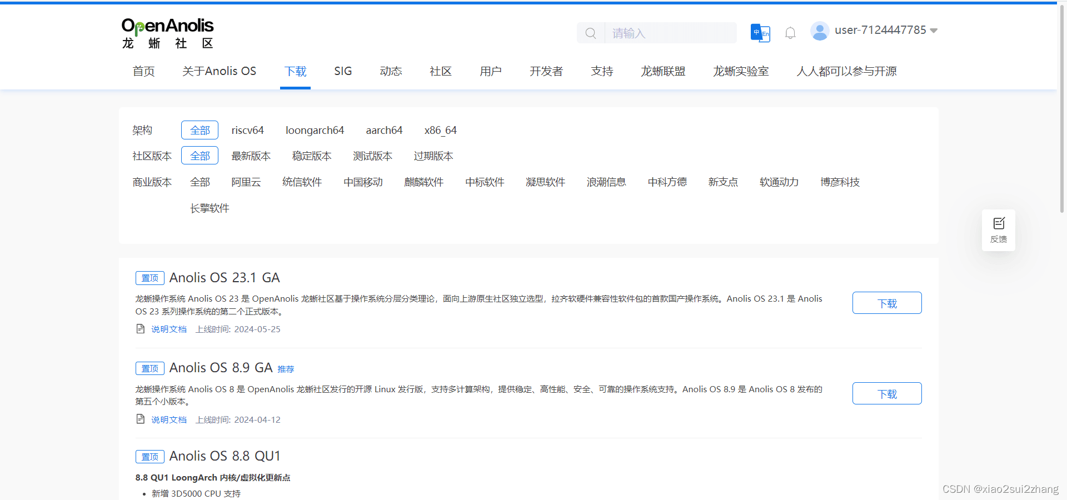
Task: Go to 首页 in navigation
Action: tap(143, 71)
